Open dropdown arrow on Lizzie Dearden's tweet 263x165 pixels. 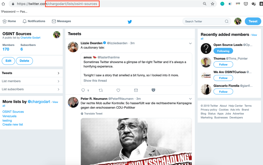click(x=190, y=43)
